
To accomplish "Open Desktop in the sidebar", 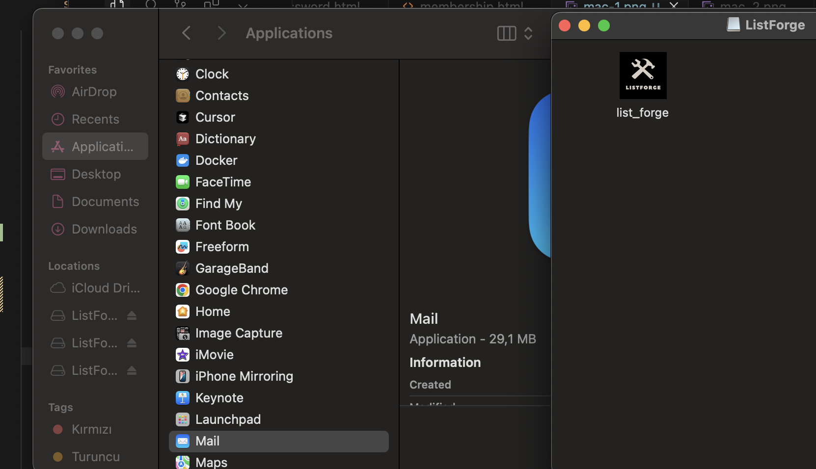I will point(95,174).
